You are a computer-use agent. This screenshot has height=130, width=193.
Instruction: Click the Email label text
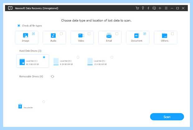pyautogui.click(x=109, y=41)
